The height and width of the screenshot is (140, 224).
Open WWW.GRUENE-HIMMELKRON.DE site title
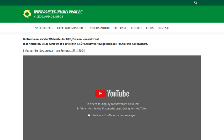point(58,12)
